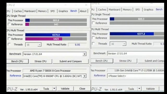Screen dimensions: 167x94
Task: Click AMD Ryzen 7 5800X processor field
Action: [x=55, y=71]
